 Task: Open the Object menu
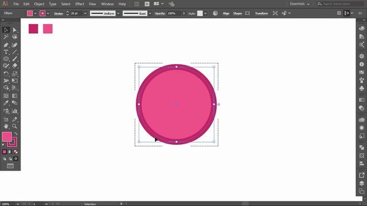tap(39, 4)
